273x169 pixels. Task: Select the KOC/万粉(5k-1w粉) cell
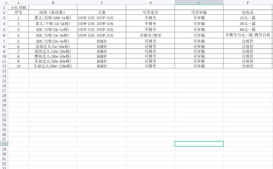(53, 29)
